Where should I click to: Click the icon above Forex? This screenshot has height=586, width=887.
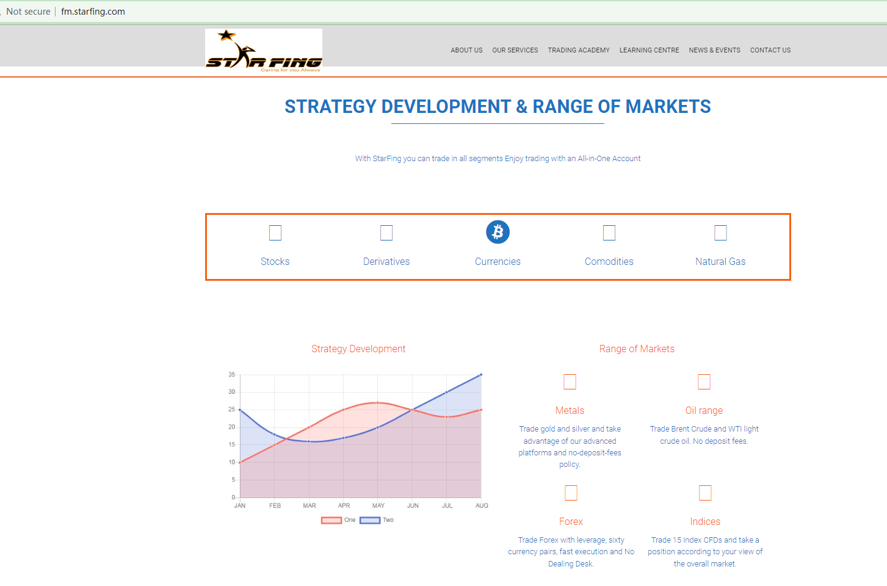click(x=571, y=493)
